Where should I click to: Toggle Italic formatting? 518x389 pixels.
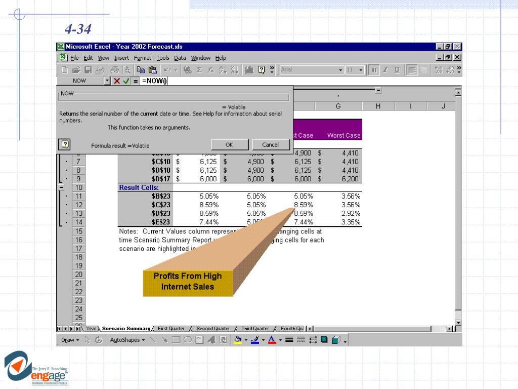pos(385,70)
